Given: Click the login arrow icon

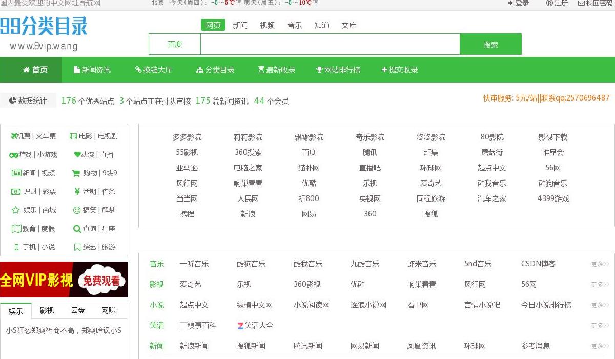Looking at the screenshot, I should coord(511,3).
